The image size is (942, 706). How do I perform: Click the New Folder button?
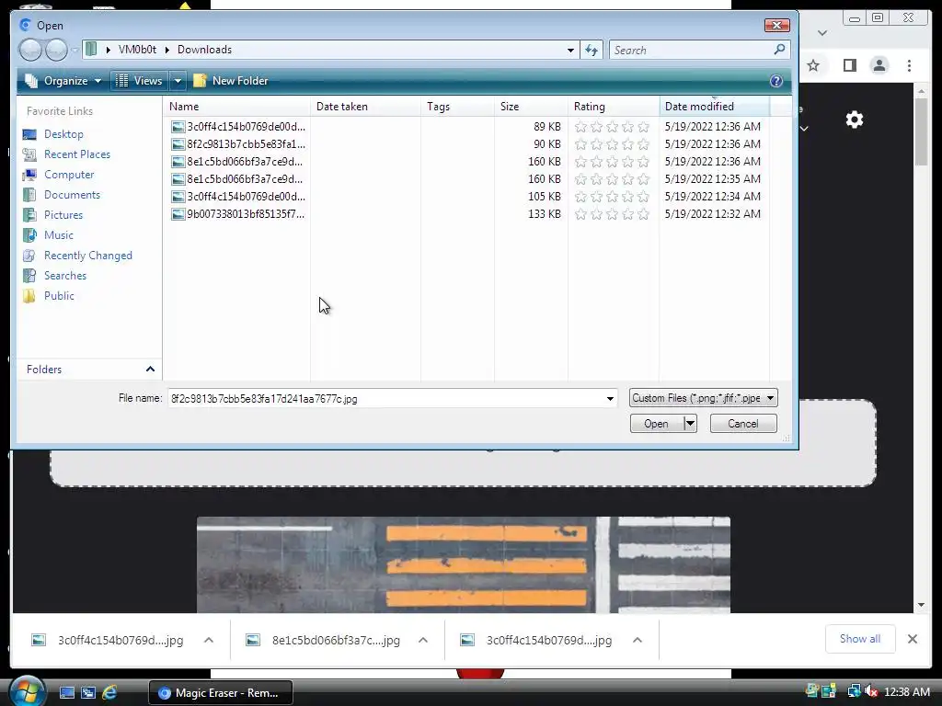coord(231,81)
